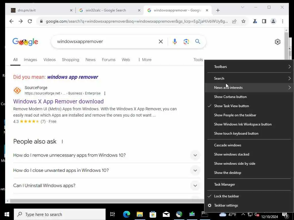
Task: Open File Explorer from taskbar
Action: coord(140,214)
